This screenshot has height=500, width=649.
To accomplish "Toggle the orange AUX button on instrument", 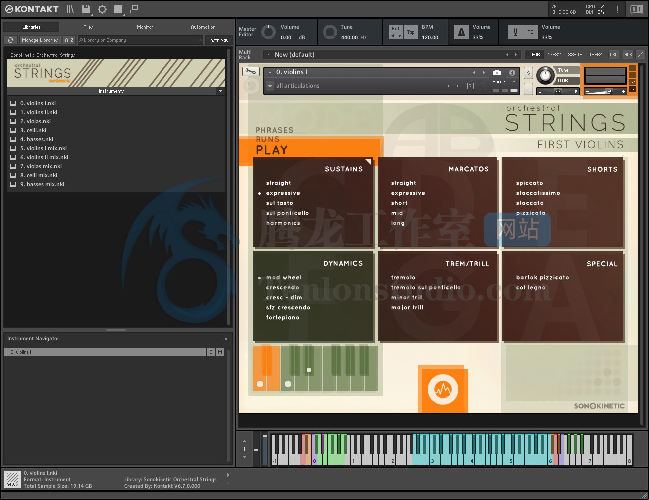I will (632, 82).
